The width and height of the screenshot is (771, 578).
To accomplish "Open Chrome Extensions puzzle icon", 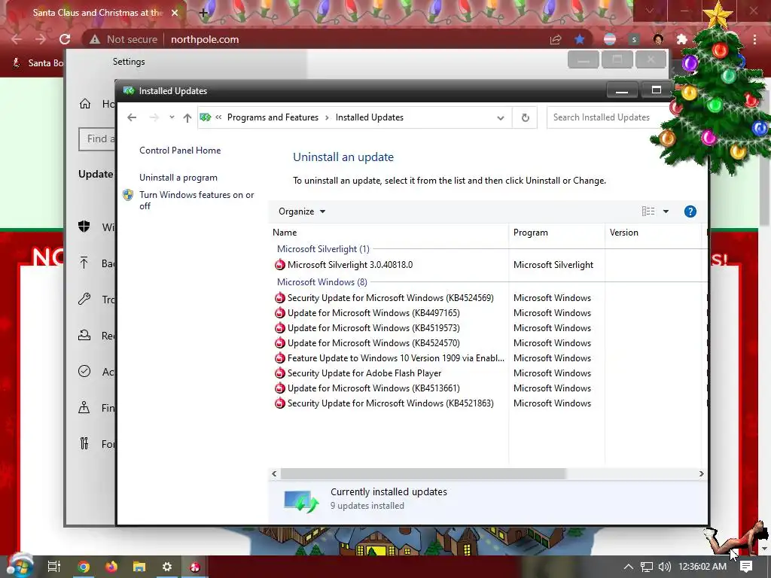I will pos(681,39).
